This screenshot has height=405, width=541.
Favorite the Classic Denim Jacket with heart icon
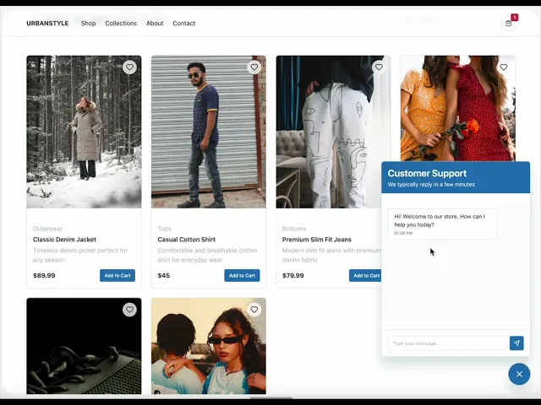click(129, 67)
